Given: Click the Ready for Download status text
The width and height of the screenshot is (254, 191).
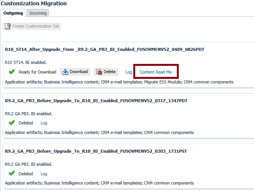Looking at the screenshot, I should [37, 72].
